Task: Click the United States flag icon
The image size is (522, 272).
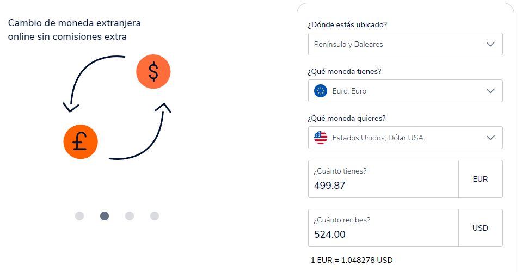Action: click(321, 138)
